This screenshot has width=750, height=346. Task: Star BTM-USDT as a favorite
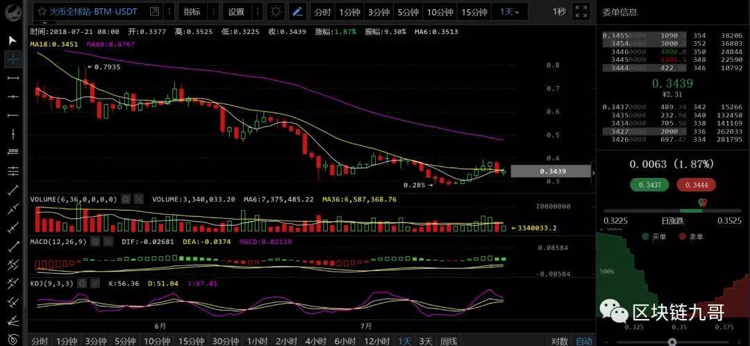pos(42,12)
